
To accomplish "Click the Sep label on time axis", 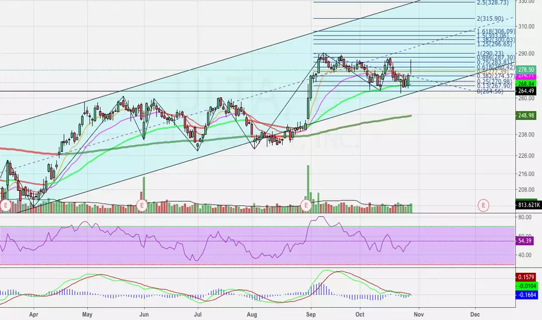I will [x=311, y=314].
